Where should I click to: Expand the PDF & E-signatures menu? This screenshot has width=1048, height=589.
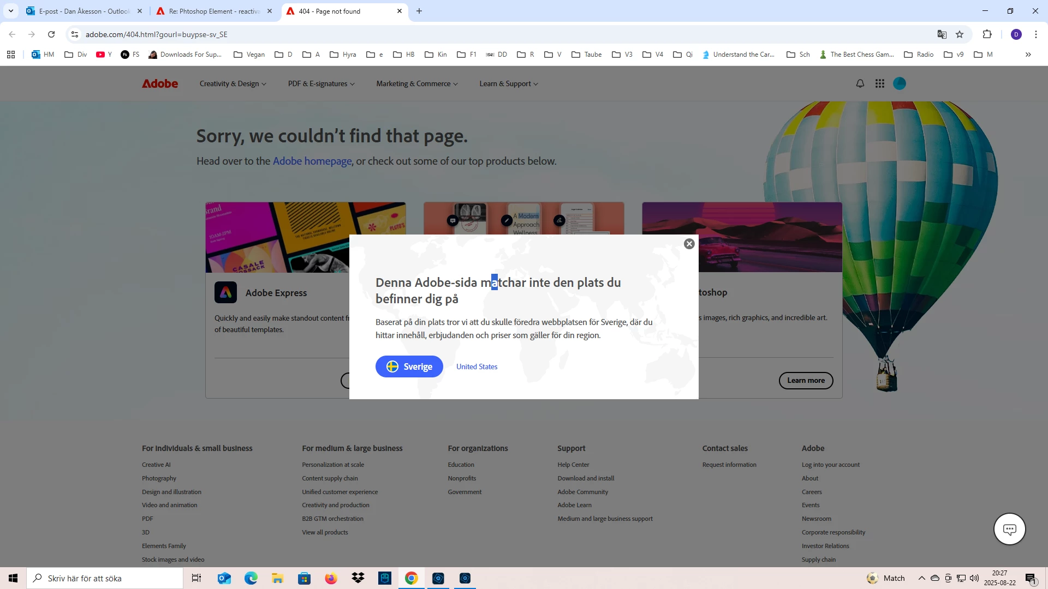[x=321, y=83]
